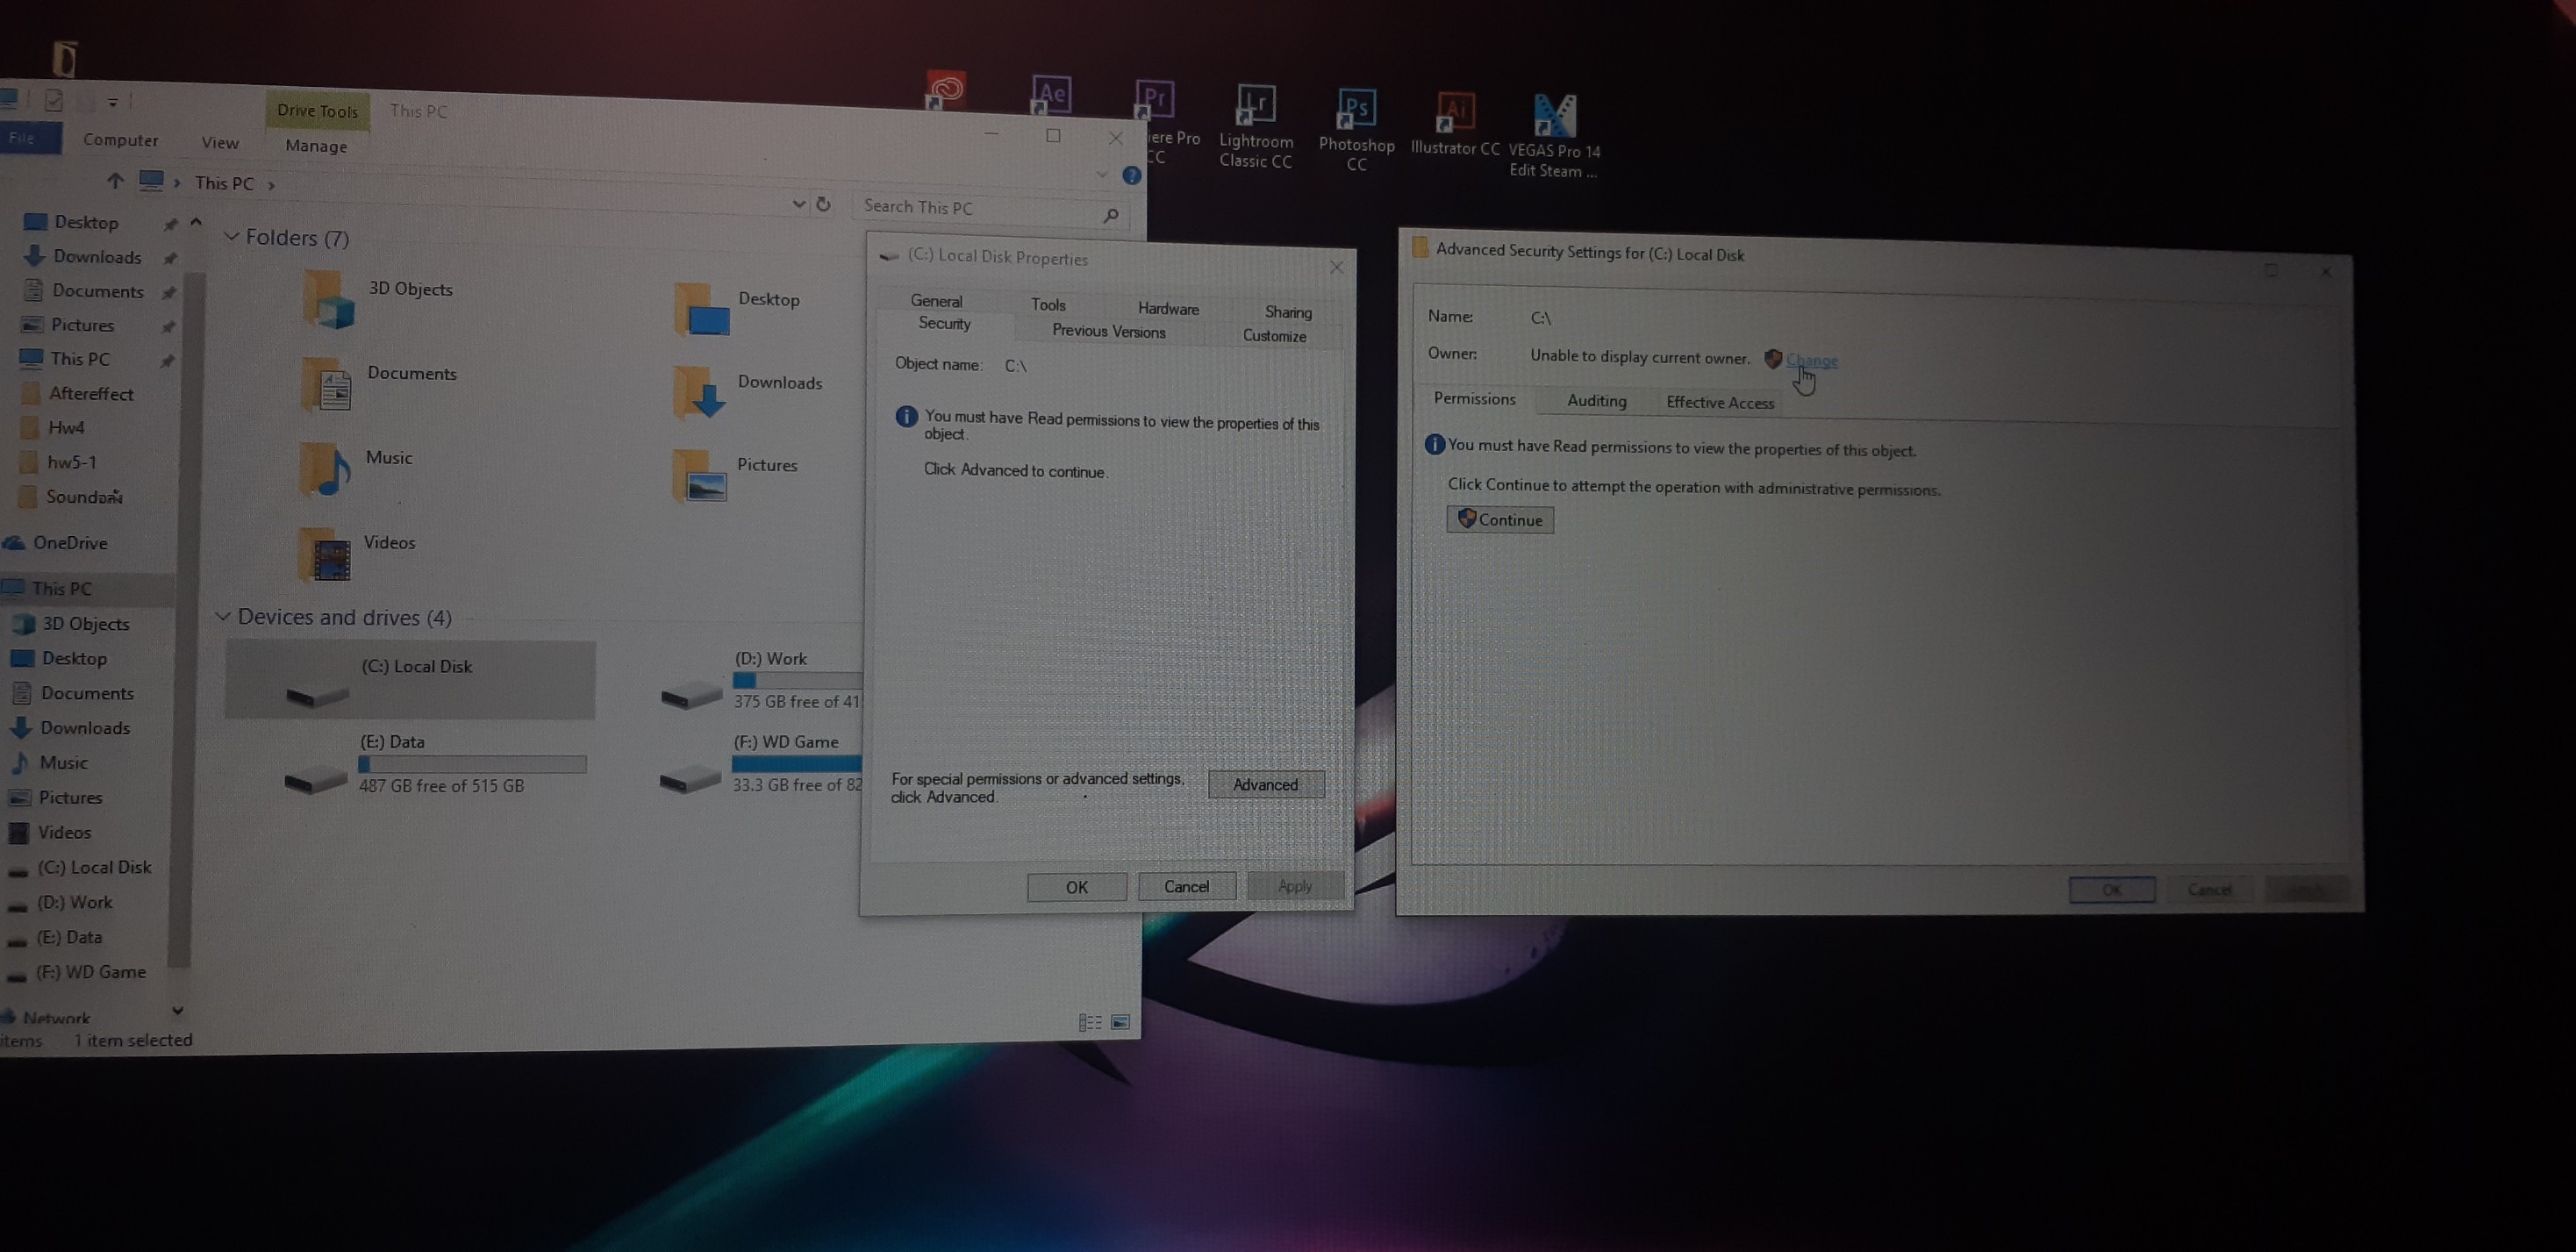
Task: Switch to the Auditing tab
Action: click(x=1596, y=401)
